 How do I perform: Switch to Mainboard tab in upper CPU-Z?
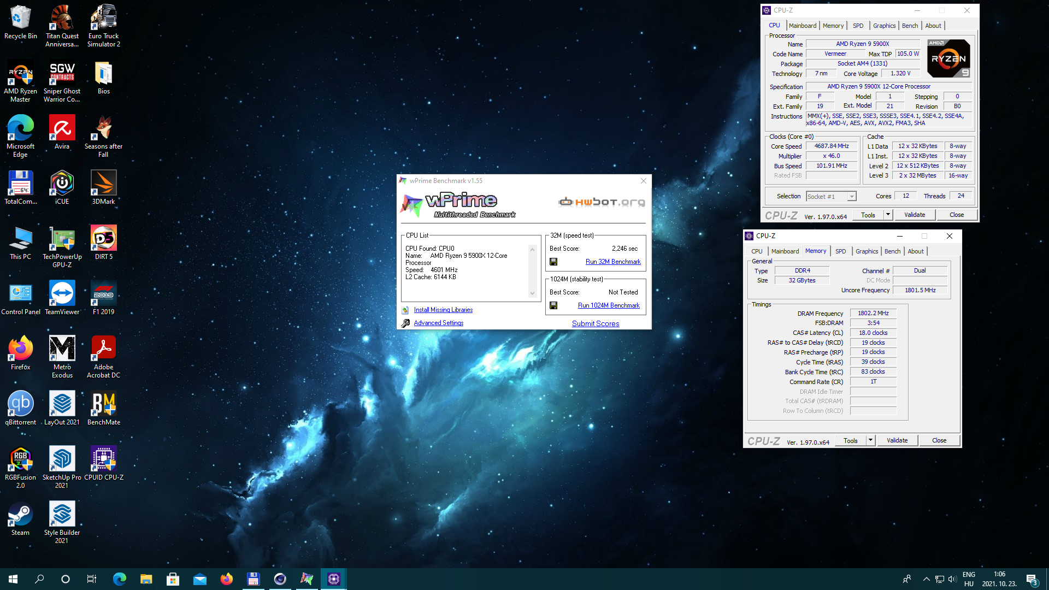click(x=802, y=26)
